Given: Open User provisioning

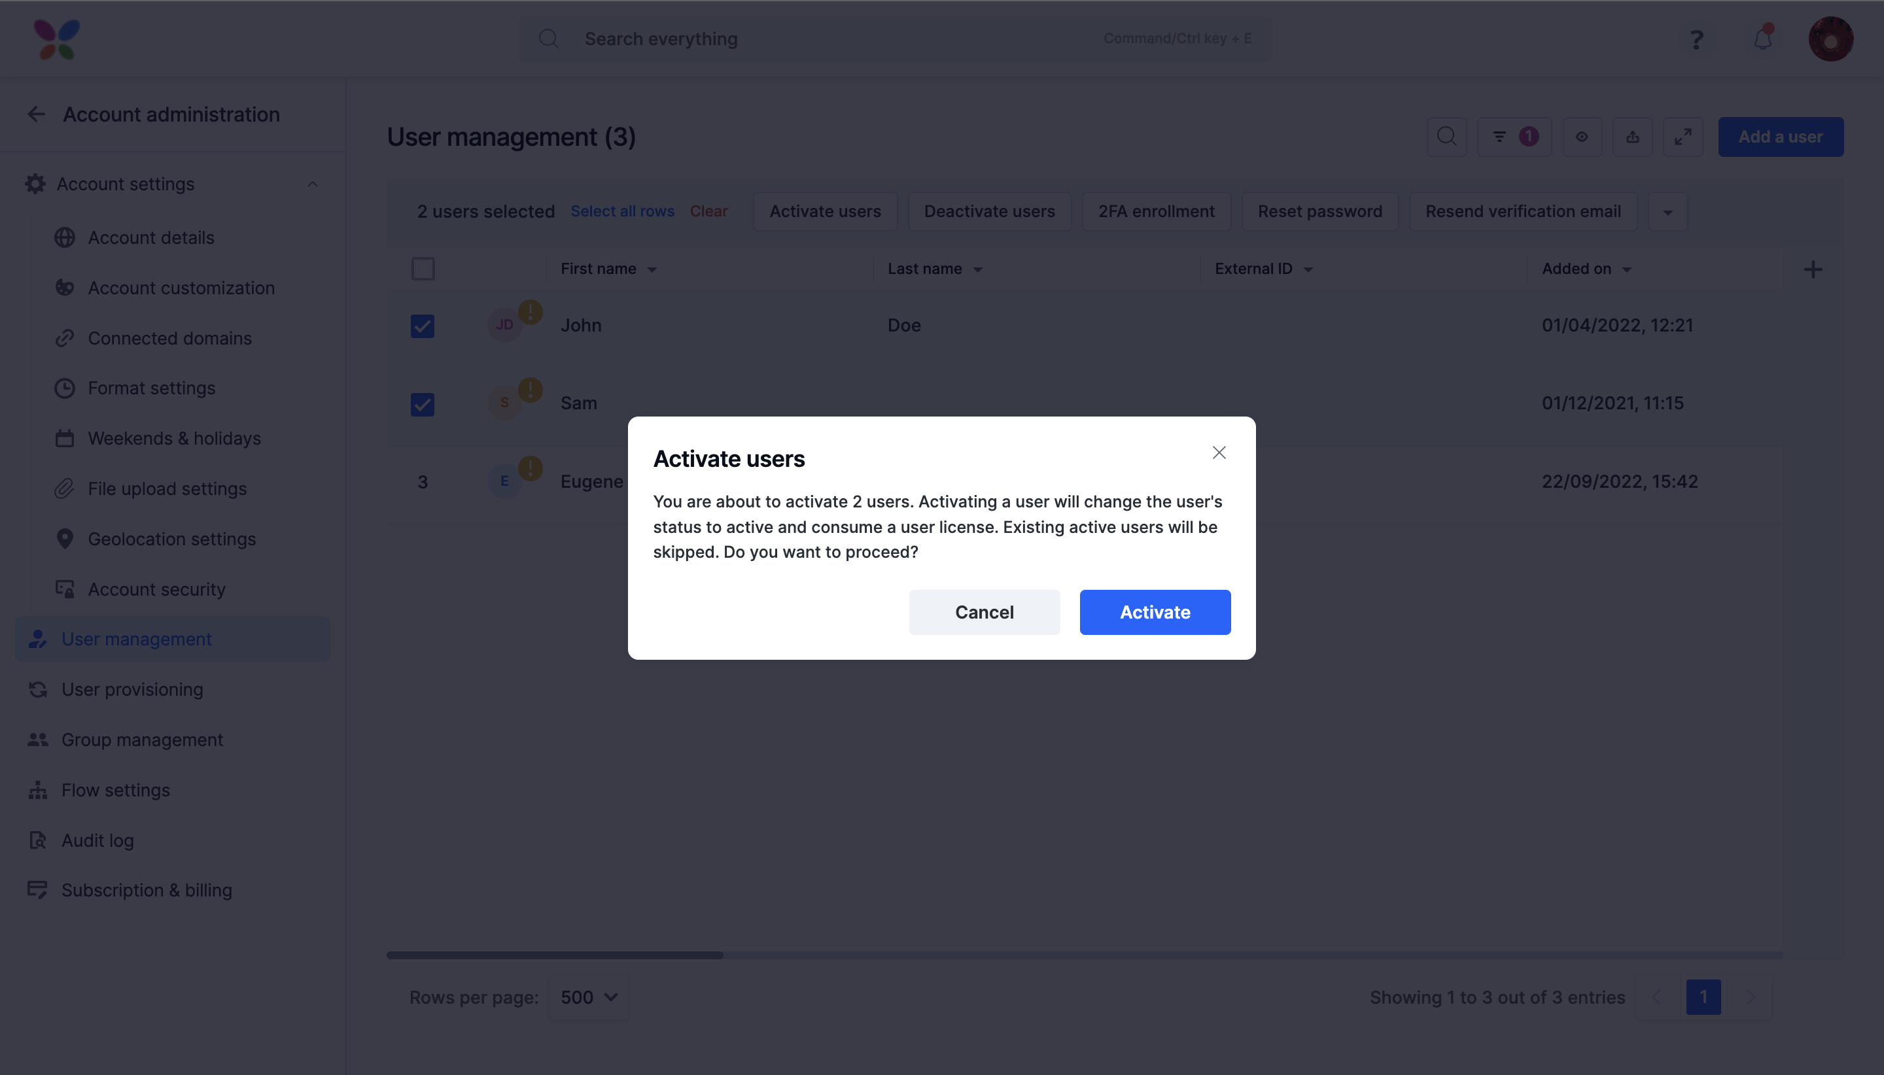Looking at the screenshot, I should (x=132, y=690).
